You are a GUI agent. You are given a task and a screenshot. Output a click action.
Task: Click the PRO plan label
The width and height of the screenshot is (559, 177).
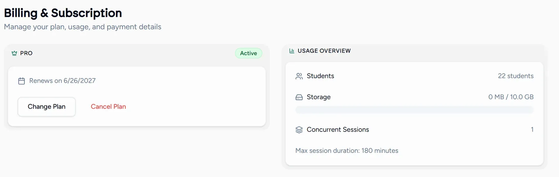click(x=26, y=53)
